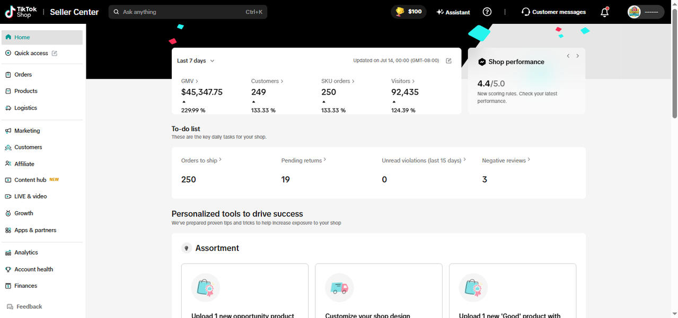Click the Quick access edit icon
678x318 pixels.
click(x=55, y=53)
